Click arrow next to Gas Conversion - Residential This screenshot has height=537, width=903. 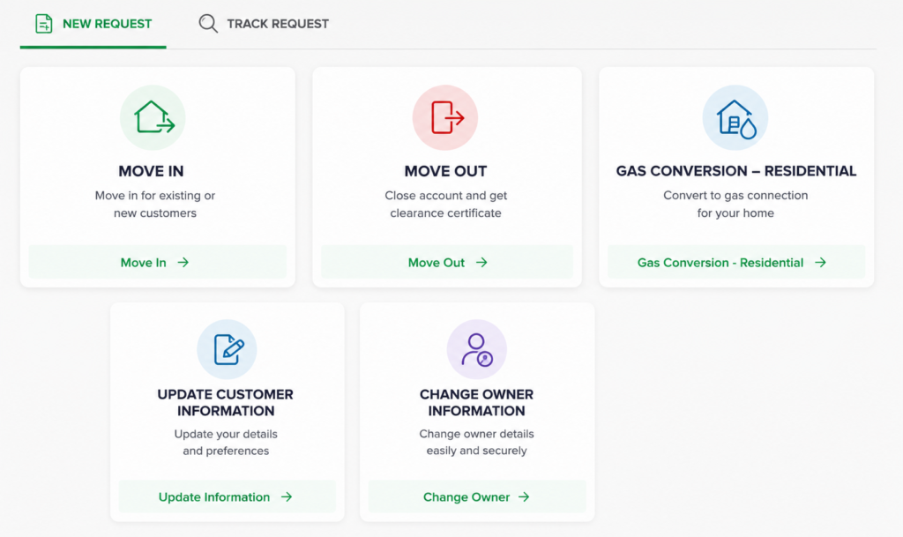click(821, 263)
